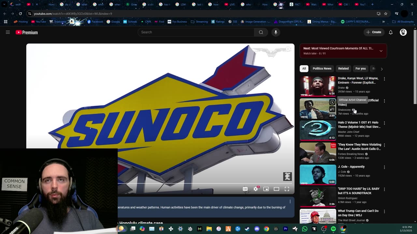Open Spotify from the taskbar
The image size is (417, 234).
click(333, 229)
